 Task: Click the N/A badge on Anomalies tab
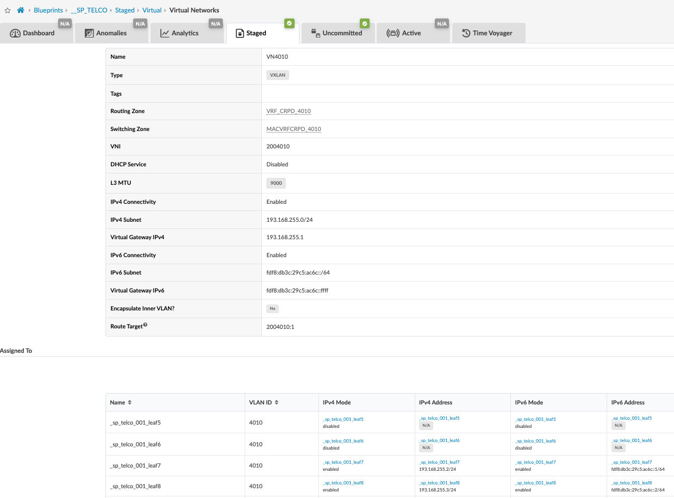[x=140, y=23]
